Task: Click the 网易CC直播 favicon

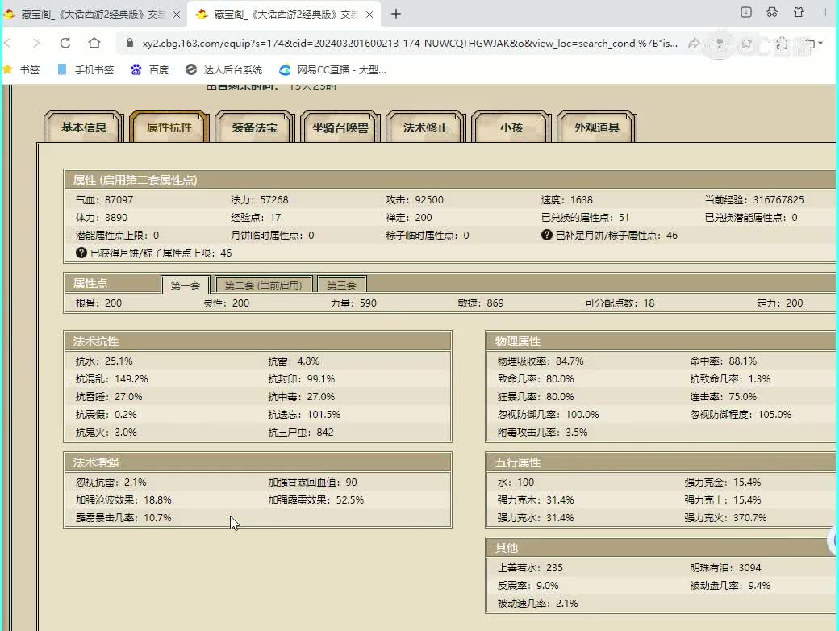Action: point(285,69)
